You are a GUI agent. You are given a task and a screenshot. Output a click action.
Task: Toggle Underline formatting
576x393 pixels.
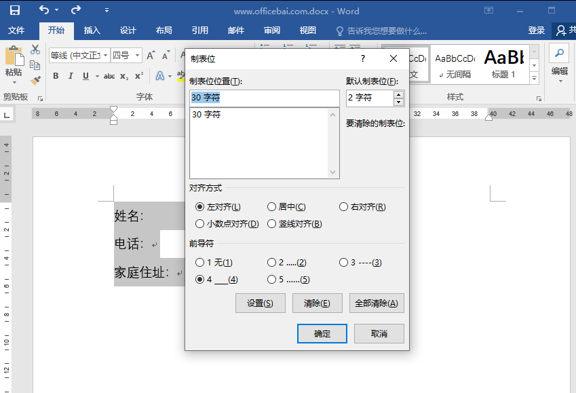(x=85, y=76)
